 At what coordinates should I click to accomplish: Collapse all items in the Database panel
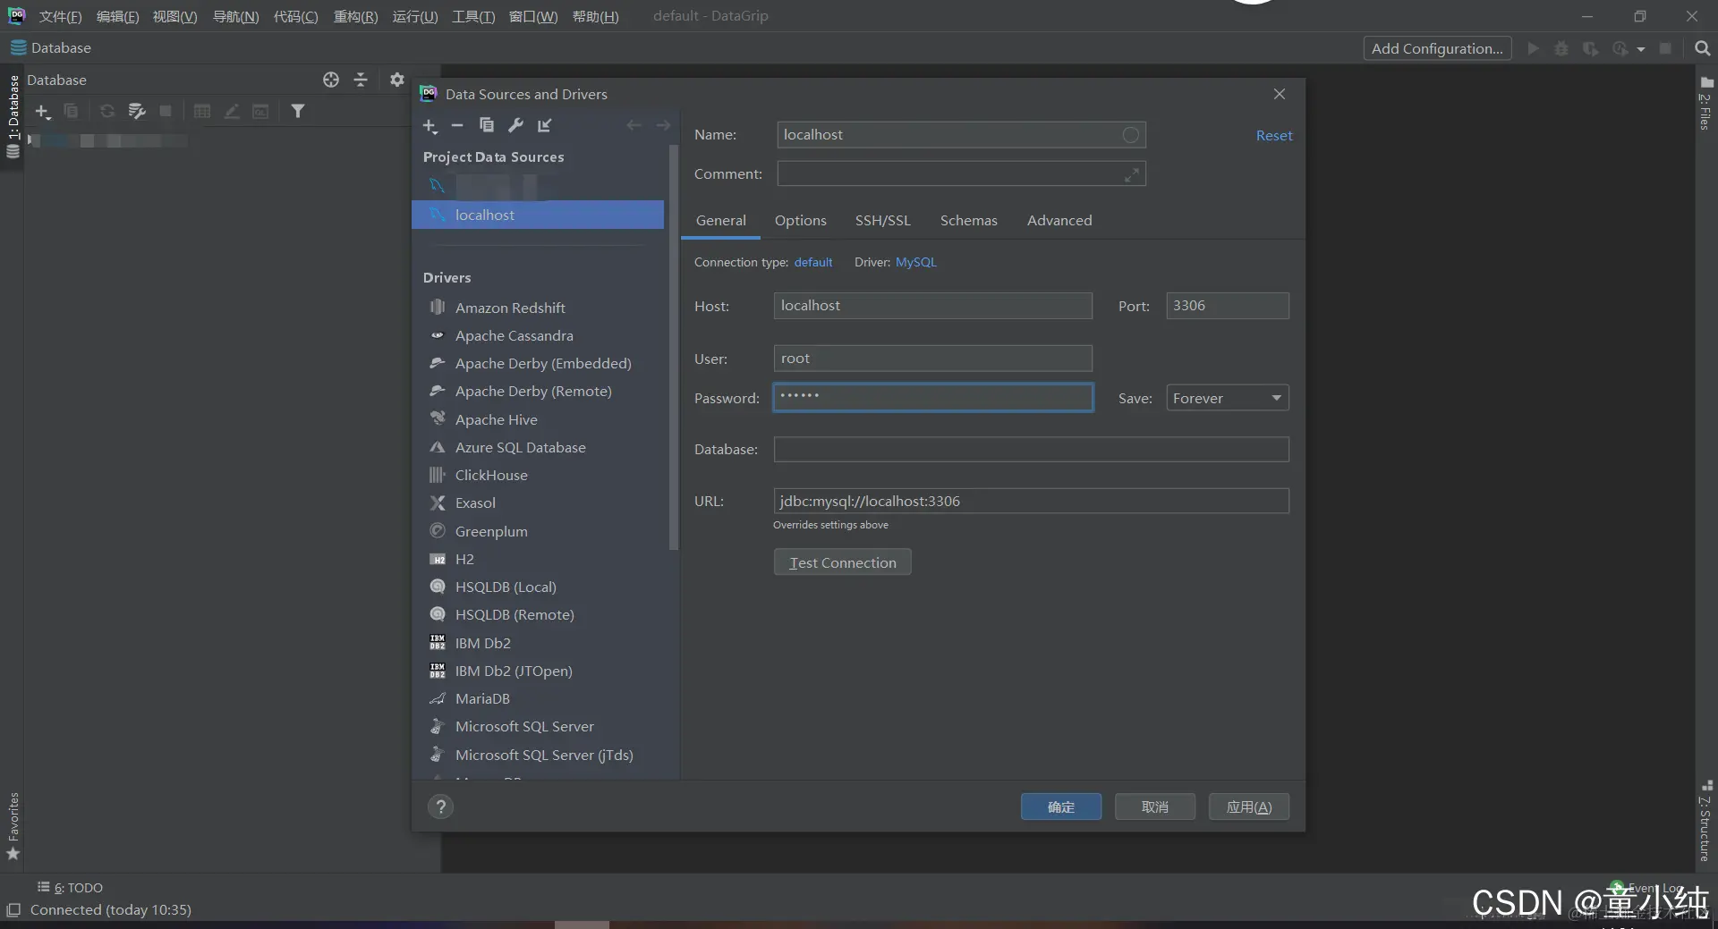coord(361,80)
